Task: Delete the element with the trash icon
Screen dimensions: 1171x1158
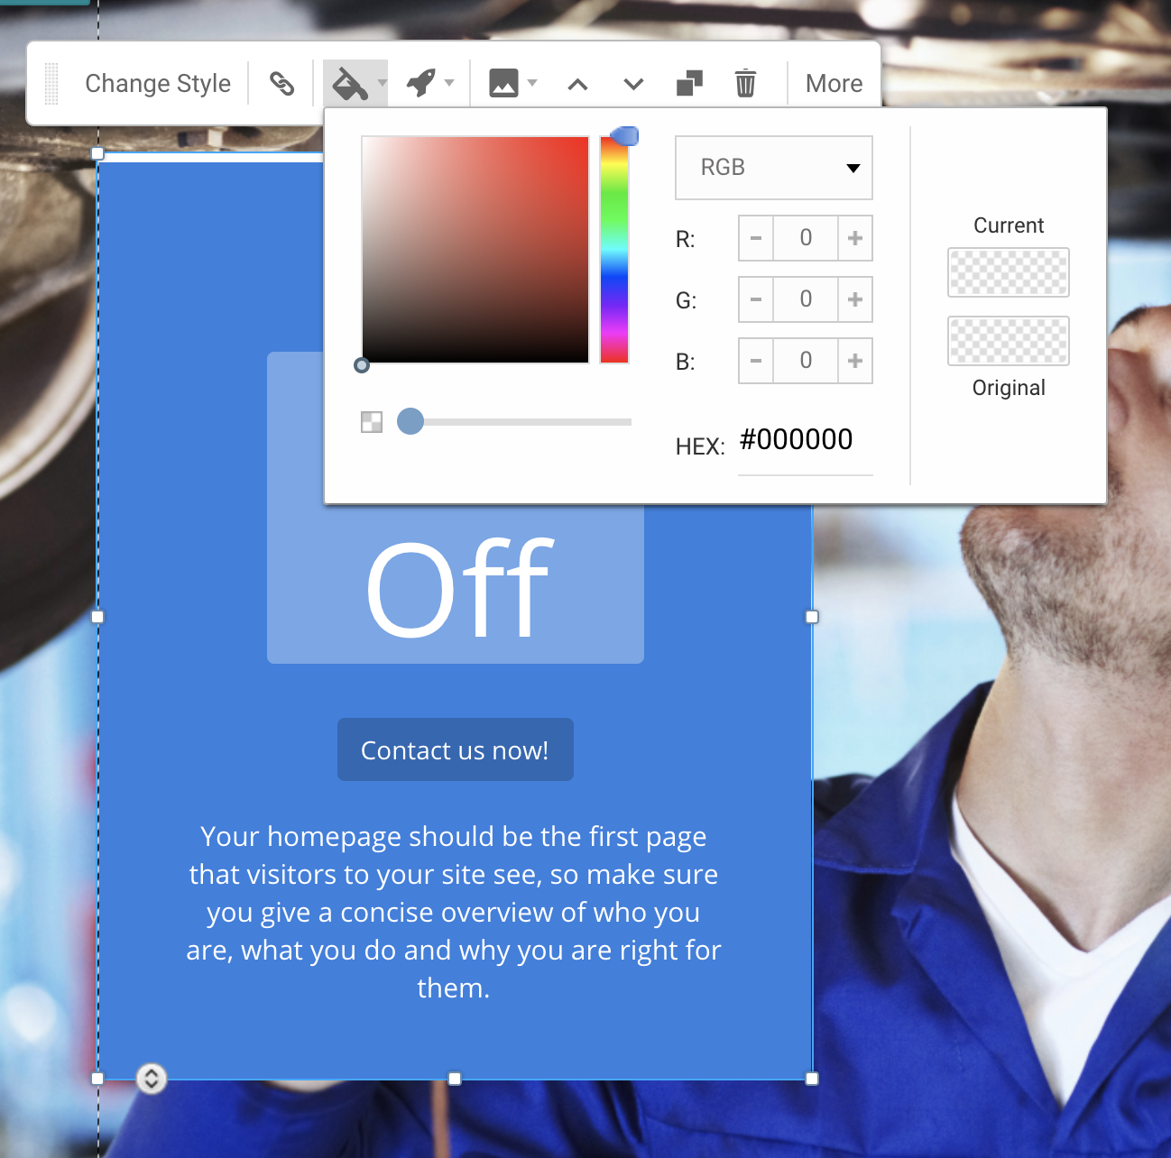Action: pos(745,84)
